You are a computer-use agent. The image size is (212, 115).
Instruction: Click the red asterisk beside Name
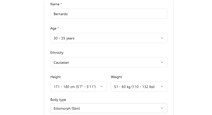pyautogui.click(x=61, y=4)
